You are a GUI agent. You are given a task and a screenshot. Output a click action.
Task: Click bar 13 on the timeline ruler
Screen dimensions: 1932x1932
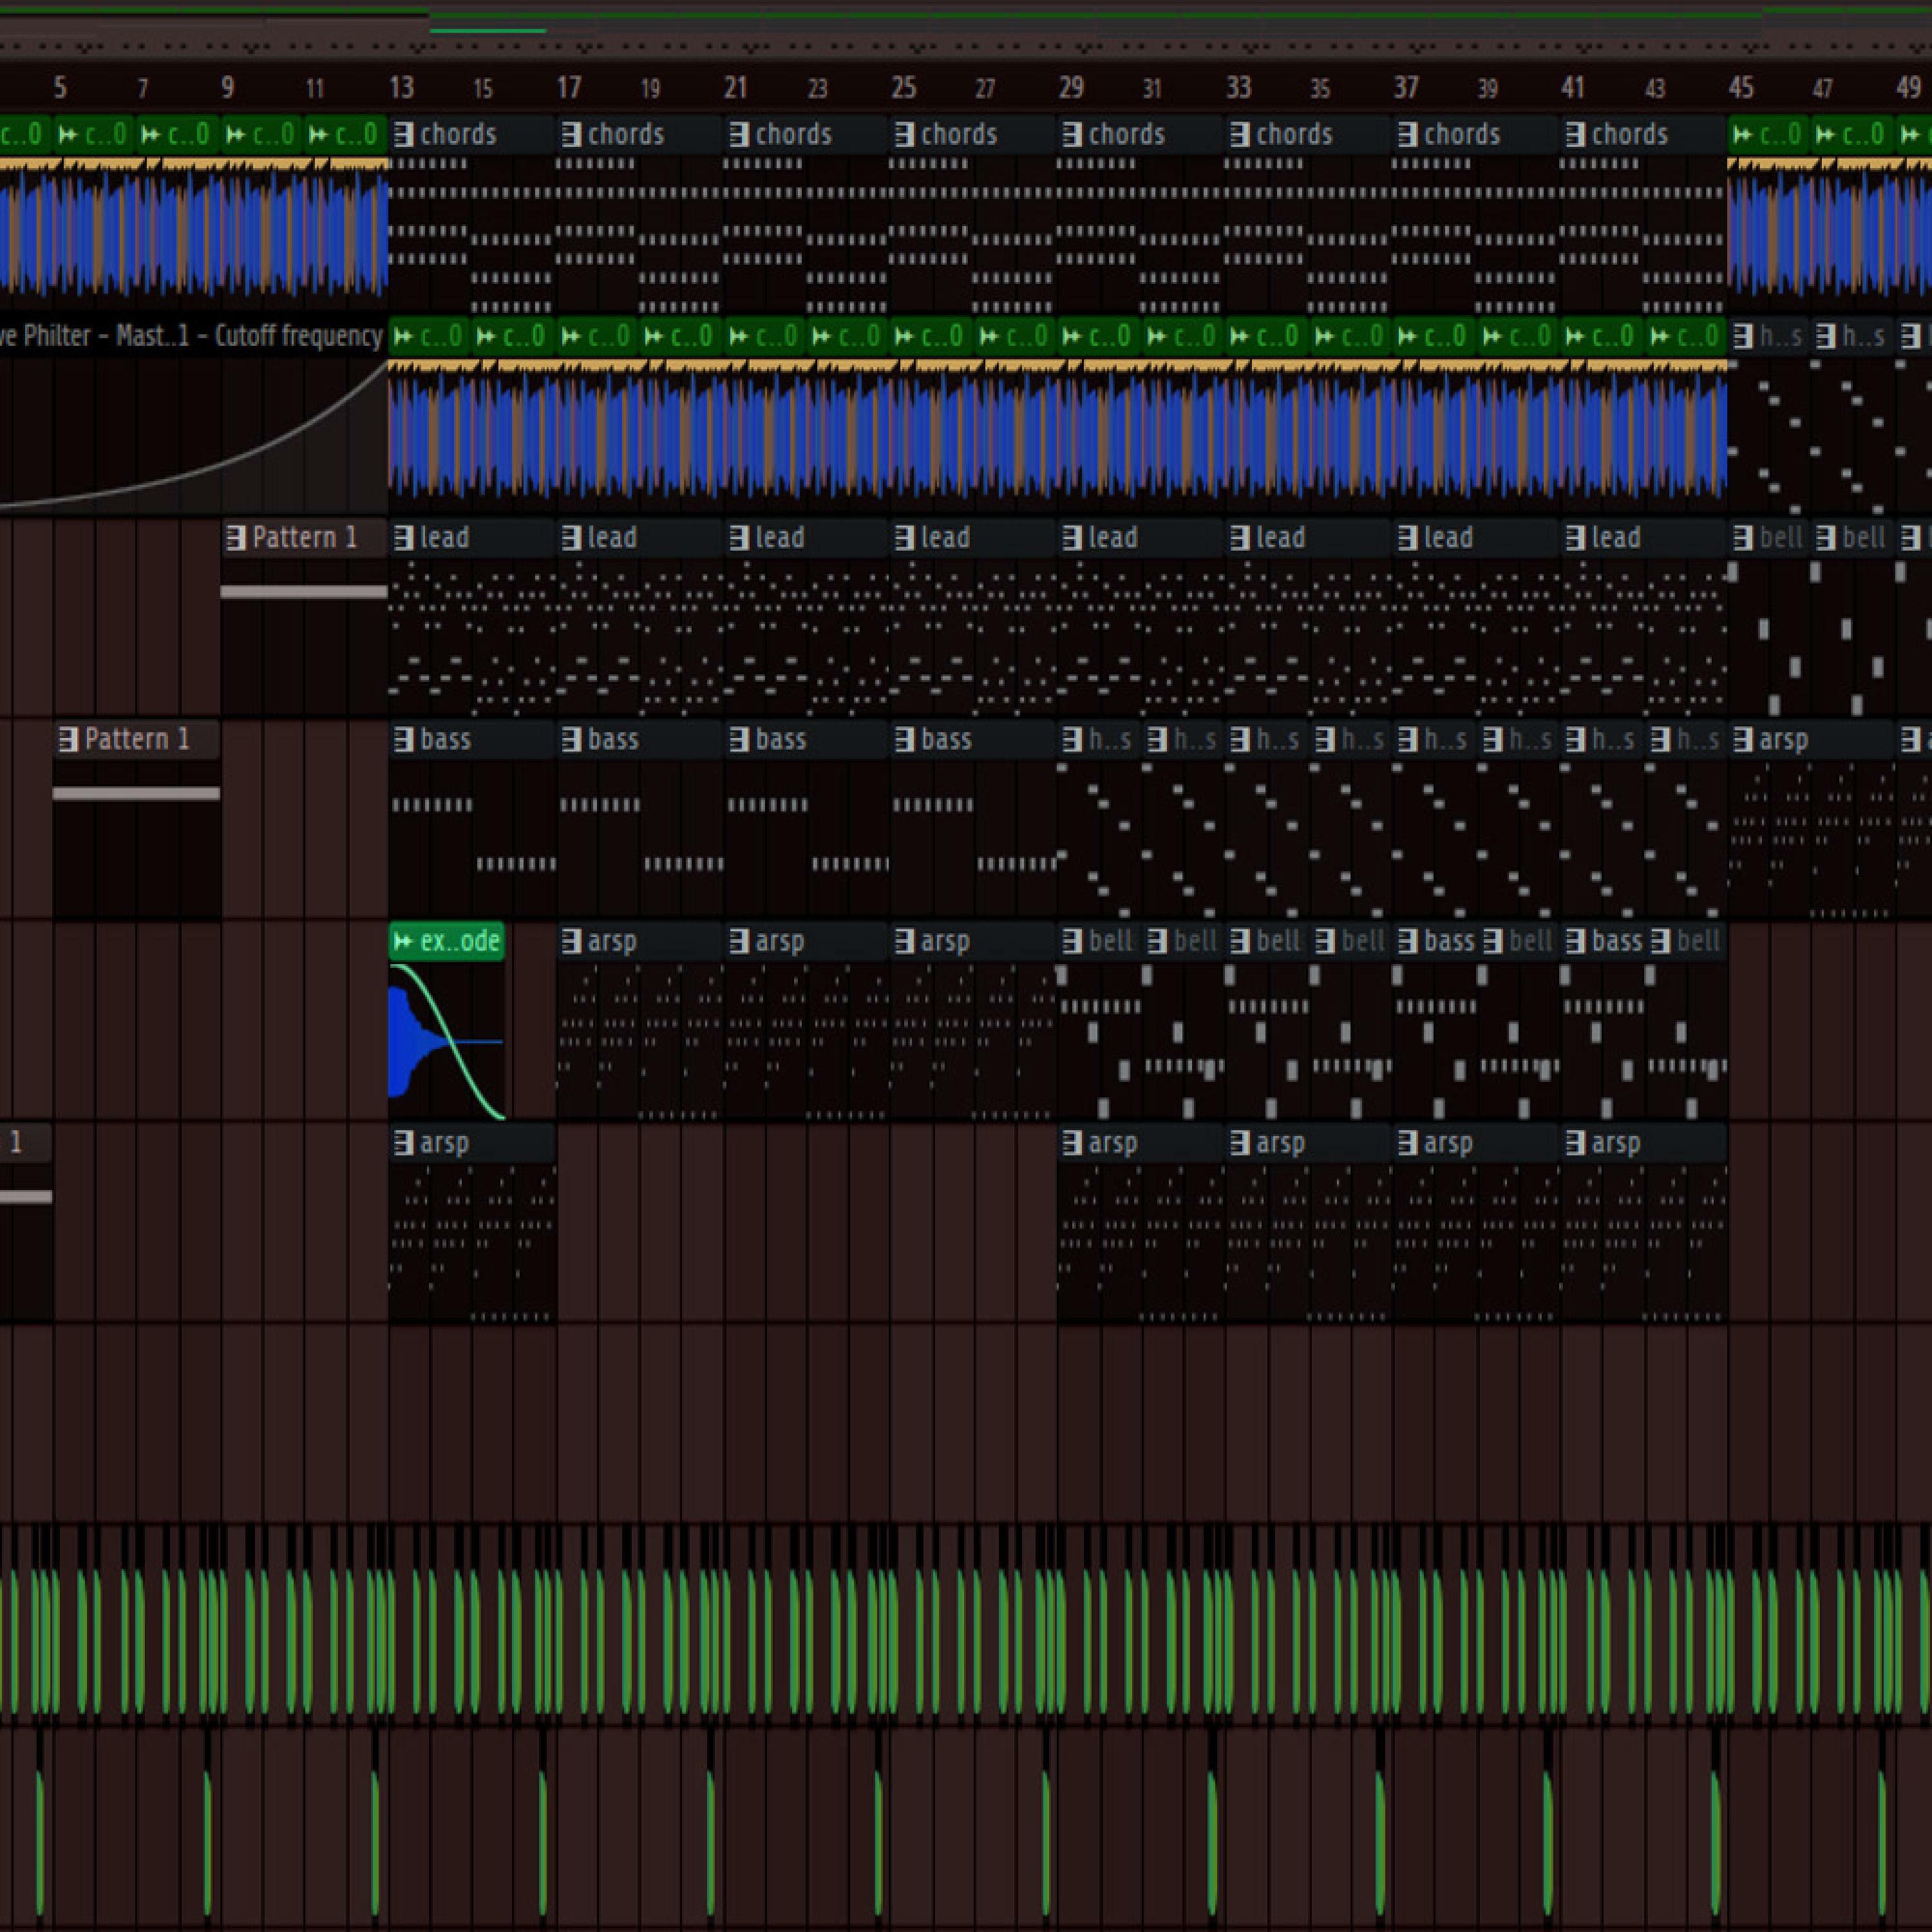(x=402, y=88)
